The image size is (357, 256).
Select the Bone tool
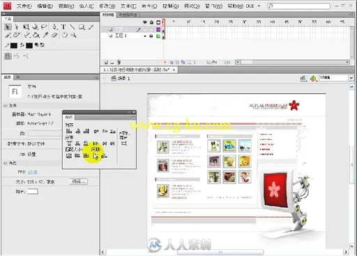(x=27, y=35)
